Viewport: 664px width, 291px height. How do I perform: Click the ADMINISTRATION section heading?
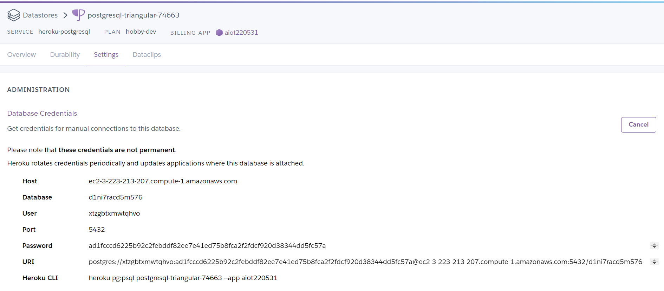coord(38,90)
